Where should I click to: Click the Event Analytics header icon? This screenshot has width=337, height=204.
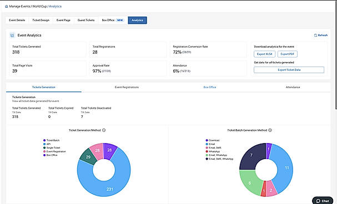12,35
